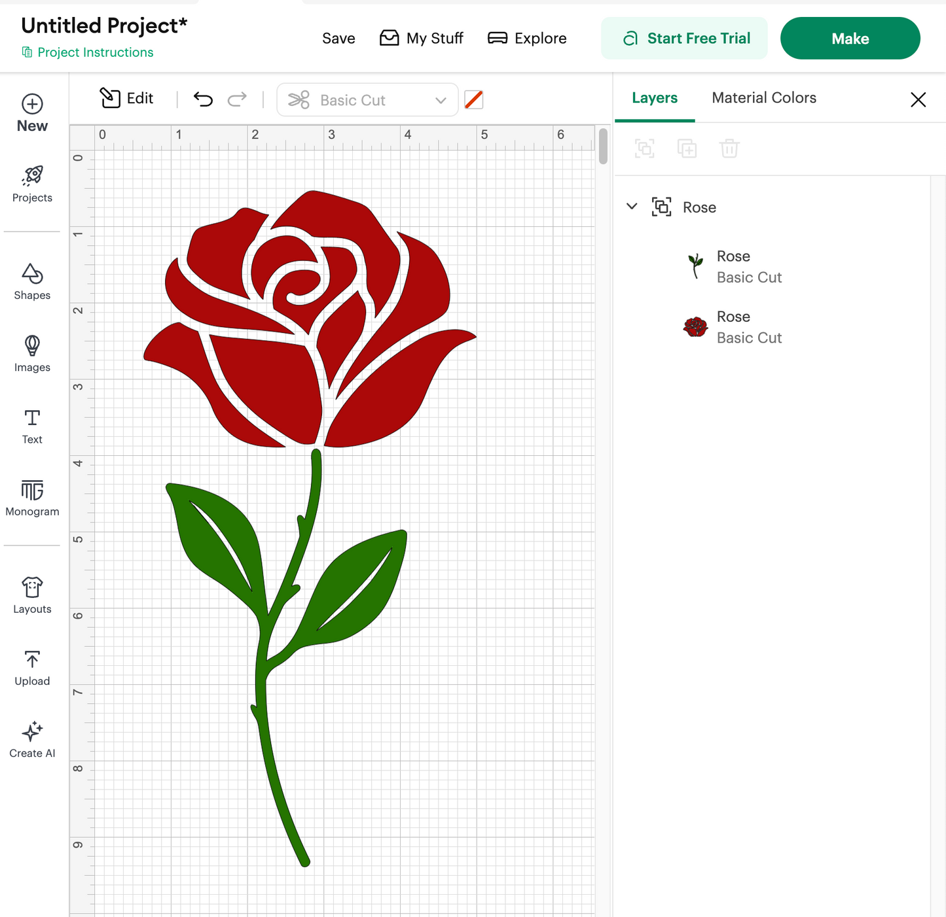The width and height of the screenshot is (946, 917).
Task: Select the Text tool
Action: tap(32, 426)
